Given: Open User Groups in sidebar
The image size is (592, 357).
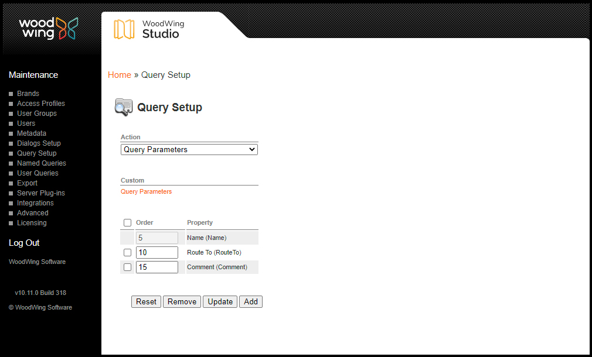Looking at the screenshot, I should coord(36,114).
